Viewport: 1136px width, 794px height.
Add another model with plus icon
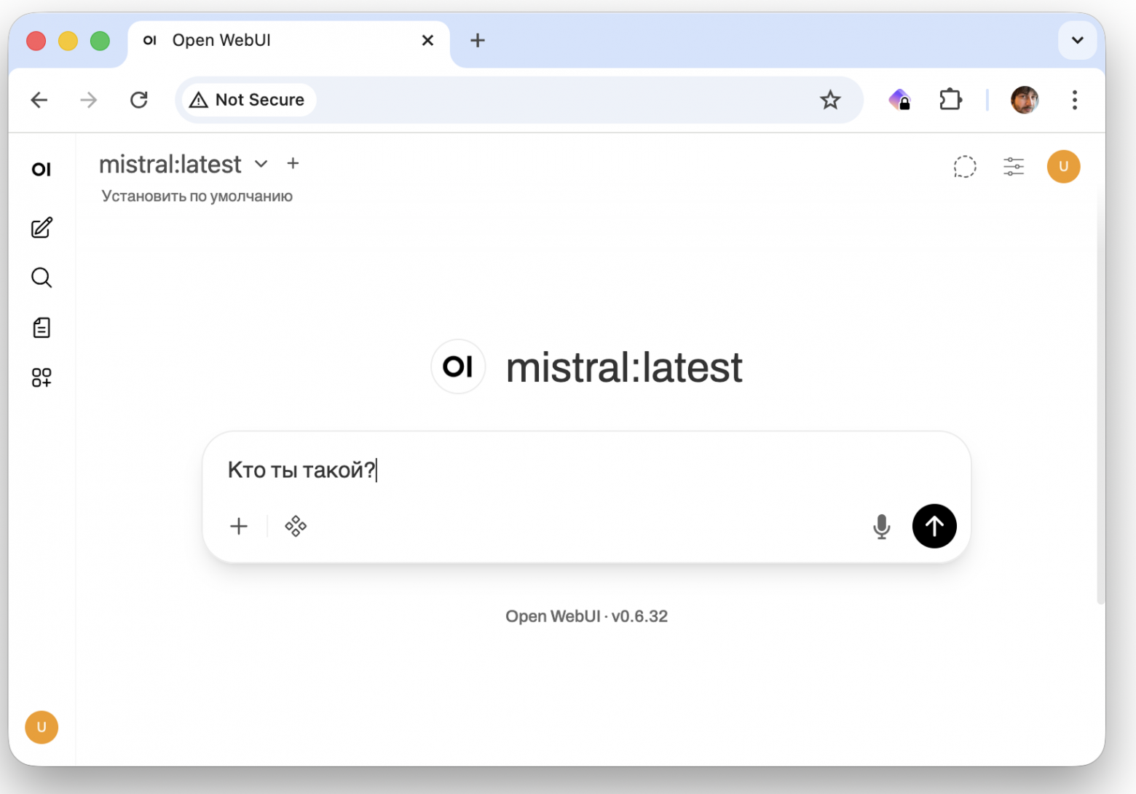point(293,164)
